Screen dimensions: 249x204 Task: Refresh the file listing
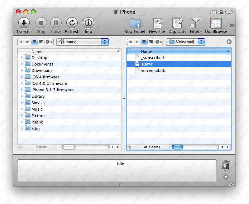pyautogui.click(x=72, y=23)
